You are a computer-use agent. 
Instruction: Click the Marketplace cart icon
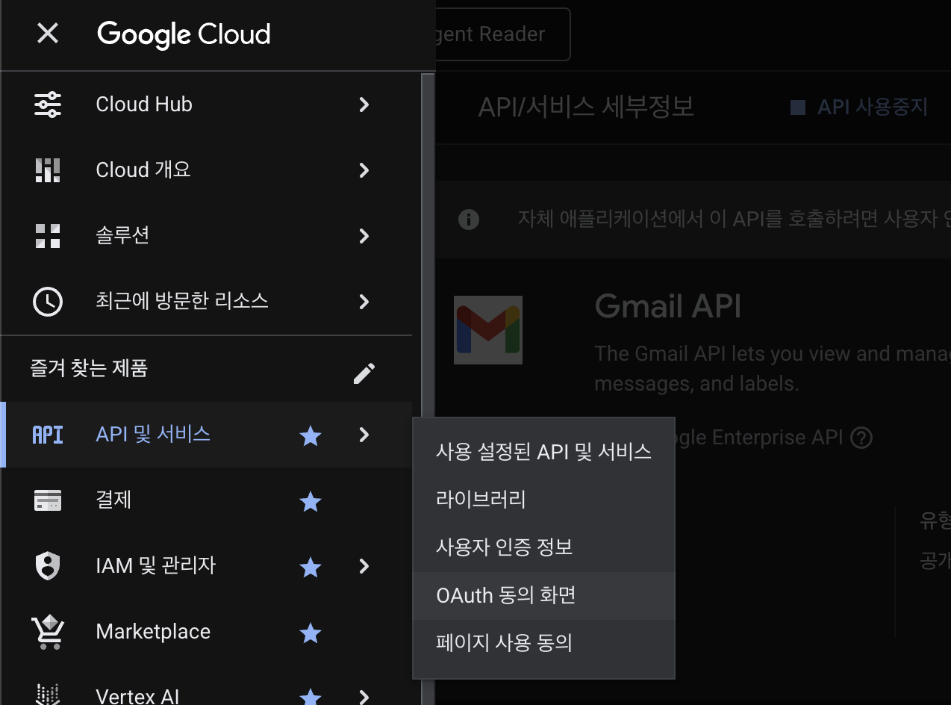[48, 632]
